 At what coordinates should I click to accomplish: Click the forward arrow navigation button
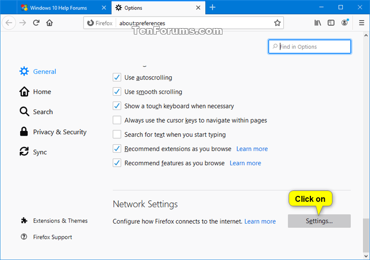coord(23,23)
